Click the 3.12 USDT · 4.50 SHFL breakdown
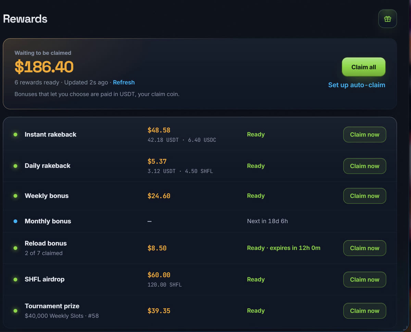This screenshot has height=332, width=411. pyautogui.click(x=180, y=171)
